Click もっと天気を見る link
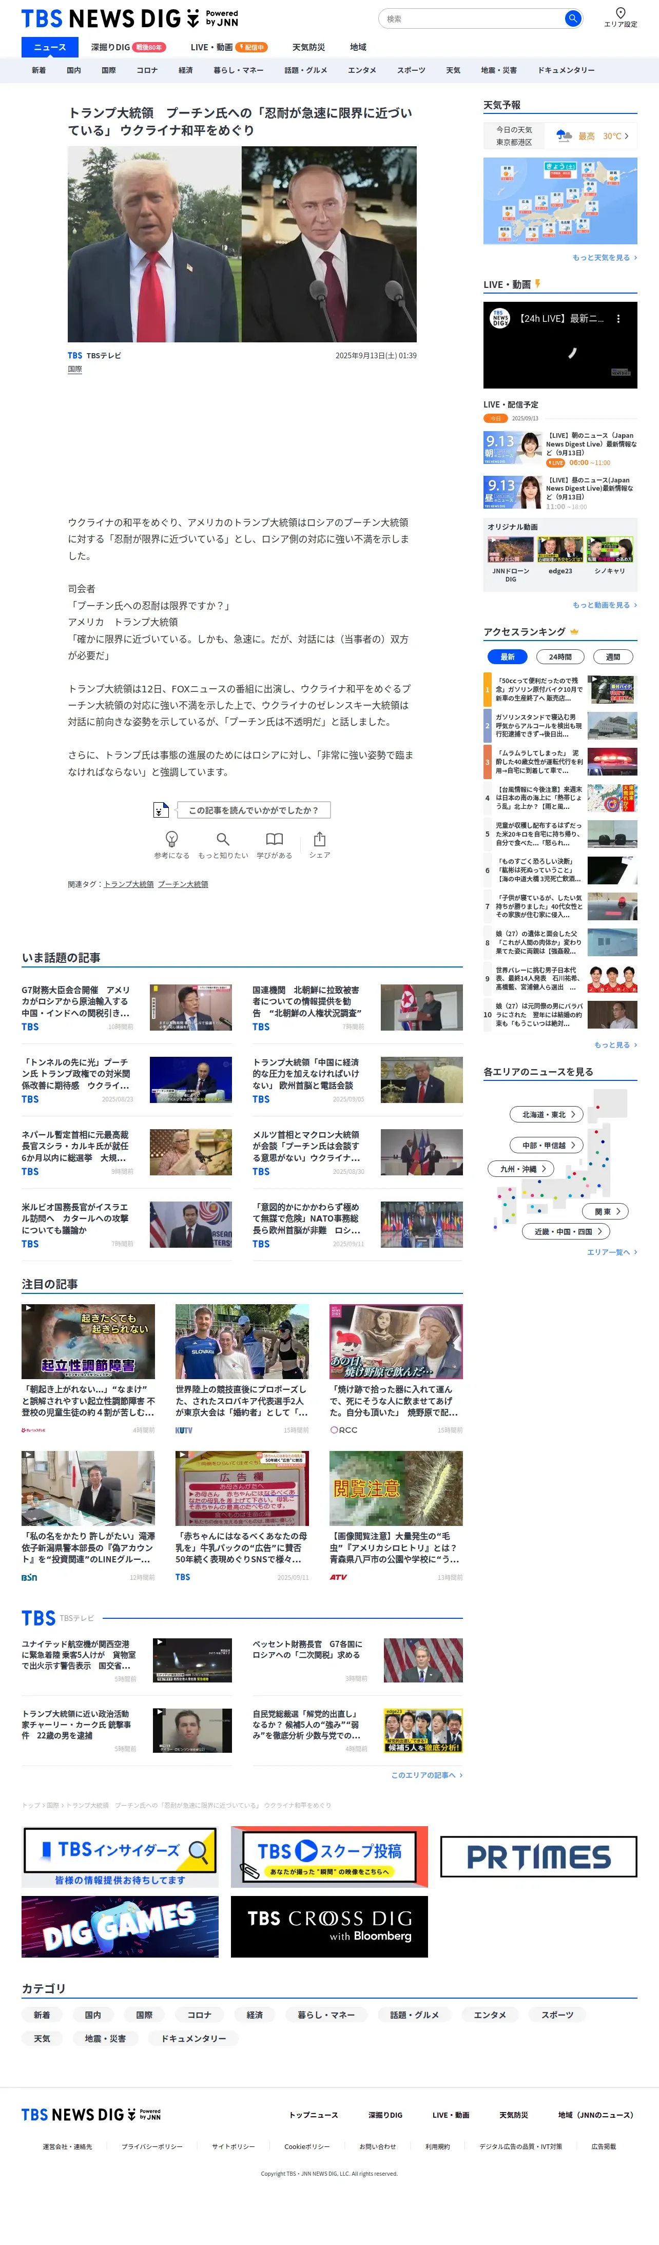Viewport: 659px width, 2245px height. pos(604,258)
